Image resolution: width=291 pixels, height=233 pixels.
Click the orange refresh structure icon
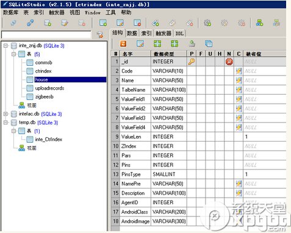click(123, 43)
